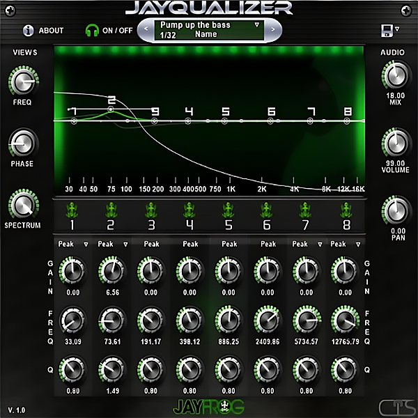This screenshot has height=418, width=418.
Task: Select band 8 node on EQ graph
Action: pos(346,121)
